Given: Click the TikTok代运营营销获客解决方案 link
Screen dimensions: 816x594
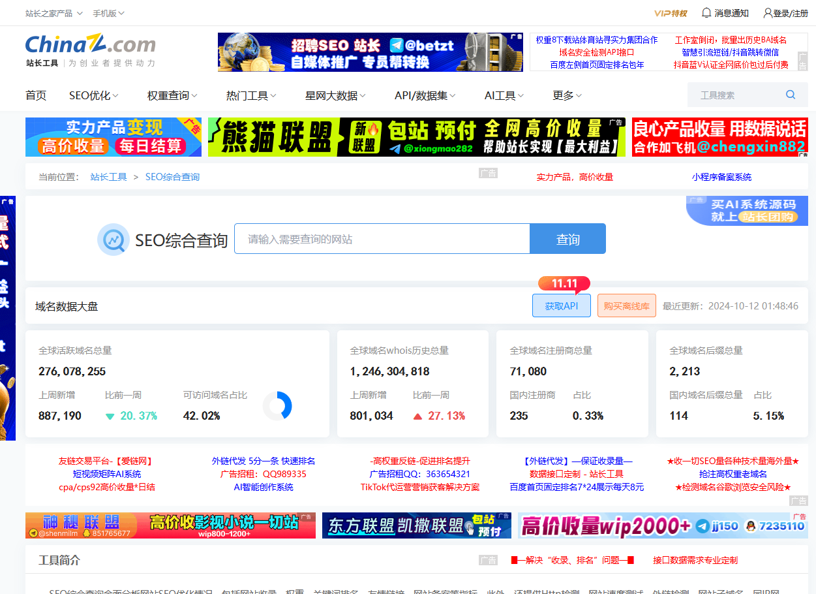Looking at the screenshot, I should click(420, 487).
